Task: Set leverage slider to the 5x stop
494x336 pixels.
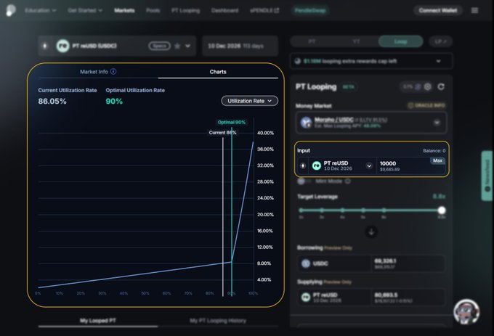Action: (x=363, y=210)
